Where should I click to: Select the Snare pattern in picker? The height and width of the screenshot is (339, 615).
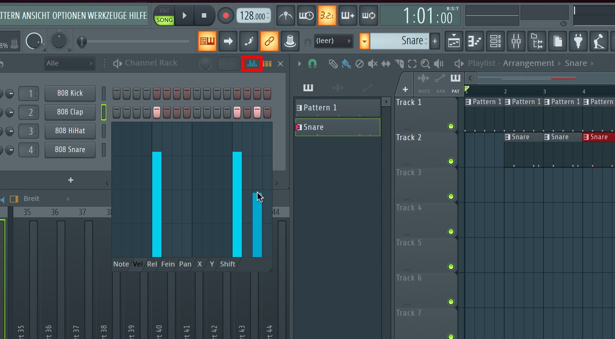pos(337,127)
